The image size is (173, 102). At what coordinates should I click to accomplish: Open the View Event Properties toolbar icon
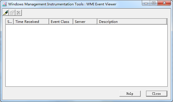(x=12, y=13)
